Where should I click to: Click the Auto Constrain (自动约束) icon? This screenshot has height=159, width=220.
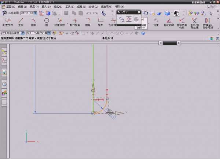coord(168,22)
